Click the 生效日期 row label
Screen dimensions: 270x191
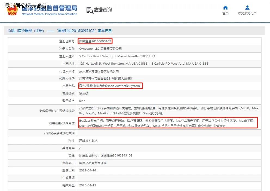68,178
